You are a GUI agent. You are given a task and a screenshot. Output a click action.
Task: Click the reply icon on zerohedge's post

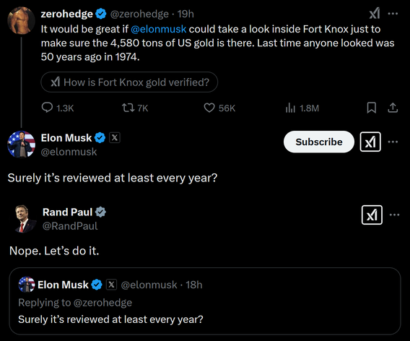click(47, 108)
